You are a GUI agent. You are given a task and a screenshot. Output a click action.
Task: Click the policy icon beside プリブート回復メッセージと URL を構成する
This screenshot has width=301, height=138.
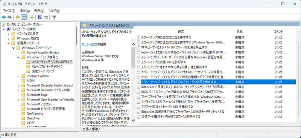(x=138, y=107)
